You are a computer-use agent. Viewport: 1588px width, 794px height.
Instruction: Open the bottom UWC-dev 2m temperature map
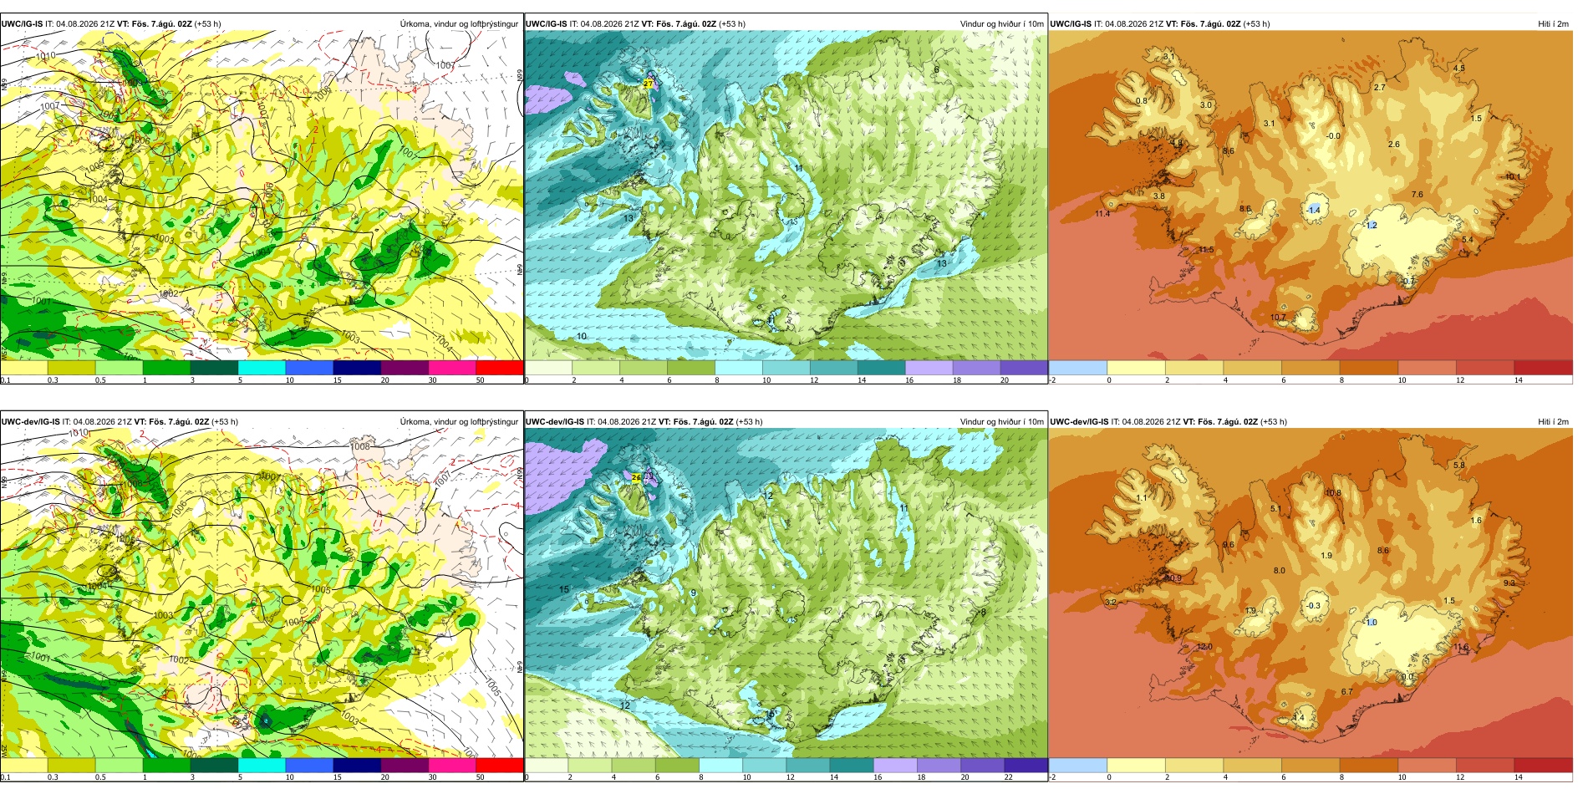pos(1311,597)
